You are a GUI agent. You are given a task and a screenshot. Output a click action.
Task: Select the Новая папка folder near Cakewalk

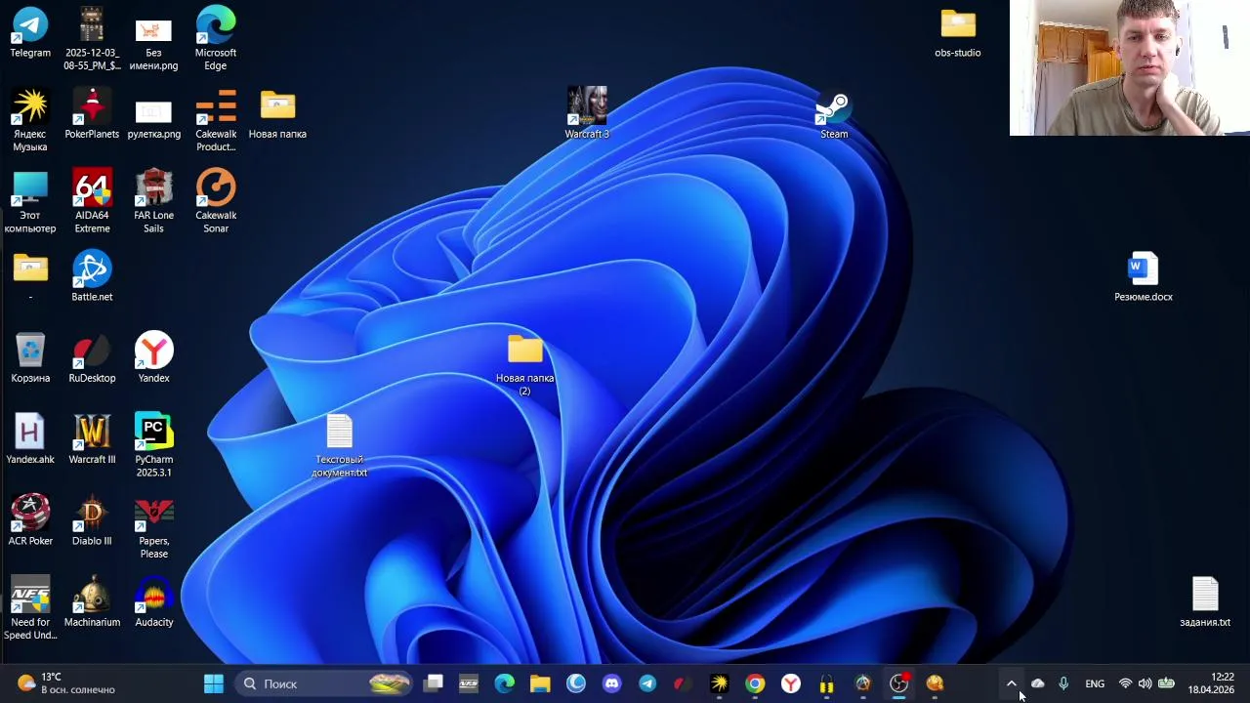[x=277, y=114]
